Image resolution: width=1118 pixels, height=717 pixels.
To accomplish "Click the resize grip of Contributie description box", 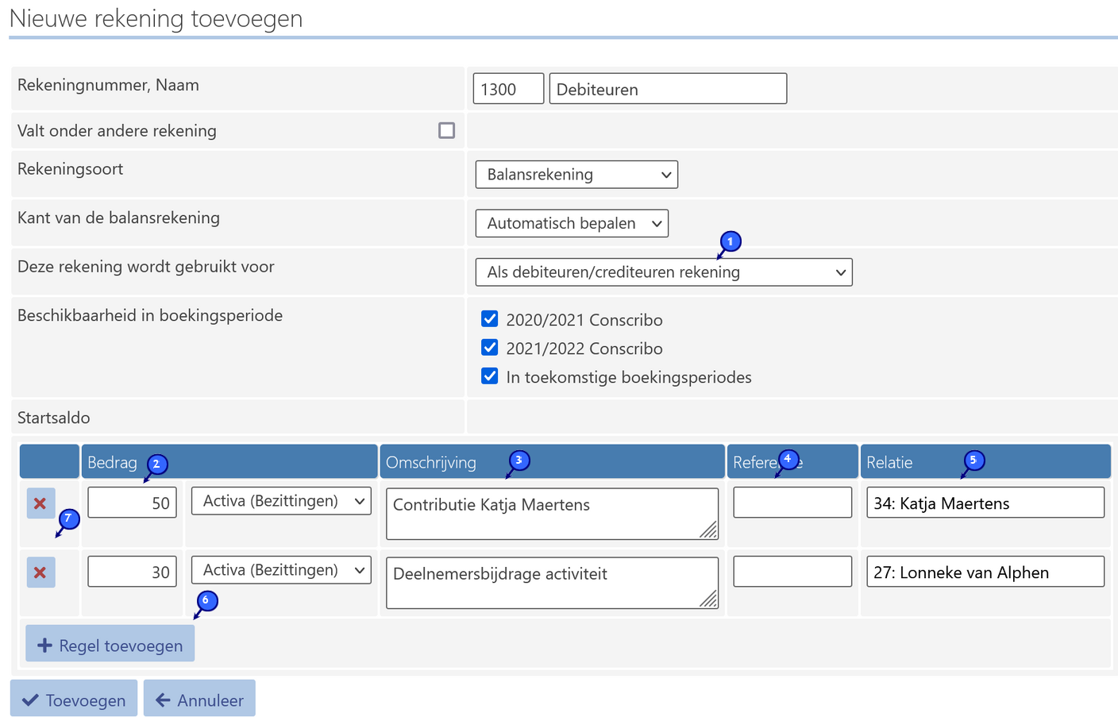I will (x=709, y=530).
